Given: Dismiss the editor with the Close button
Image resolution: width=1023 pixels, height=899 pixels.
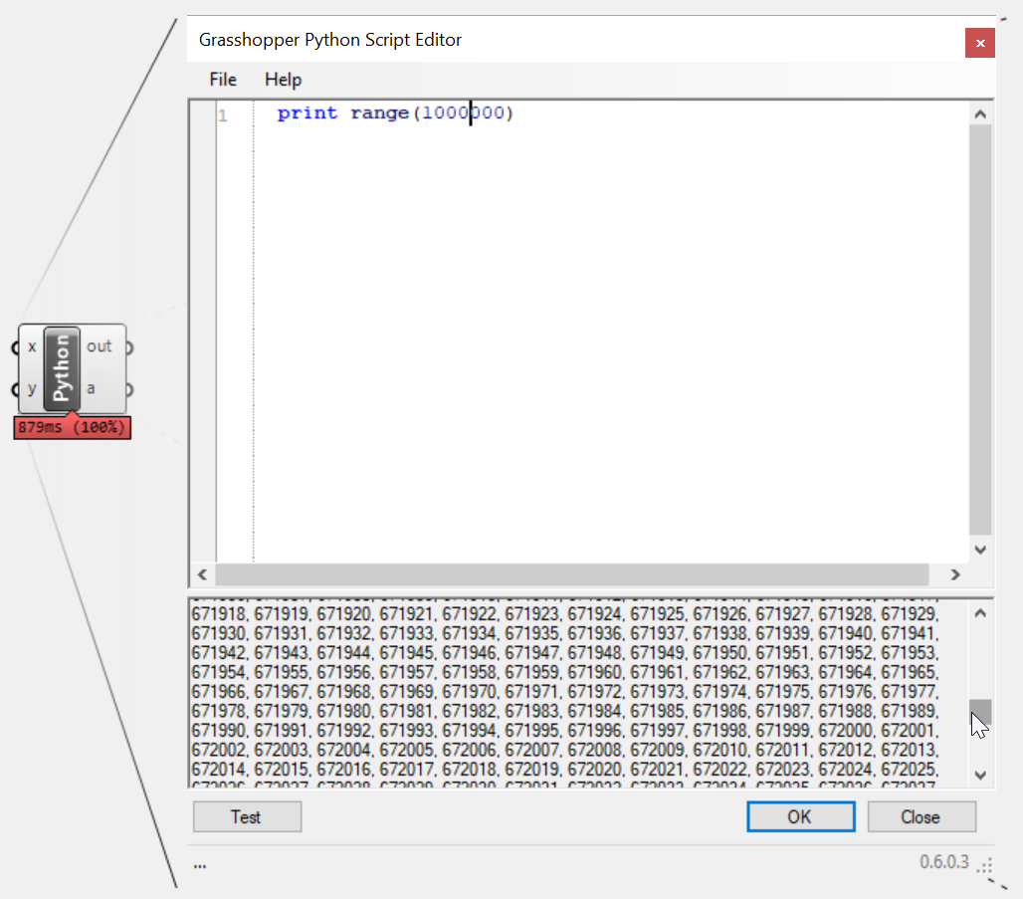Looking at the screenshot, I should pos(921,816).
